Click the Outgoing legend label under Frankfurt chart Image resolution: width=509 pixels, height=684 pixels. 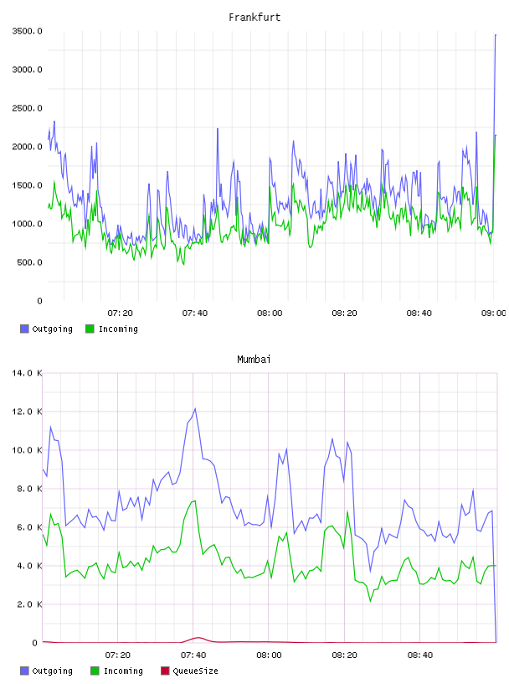52,329
